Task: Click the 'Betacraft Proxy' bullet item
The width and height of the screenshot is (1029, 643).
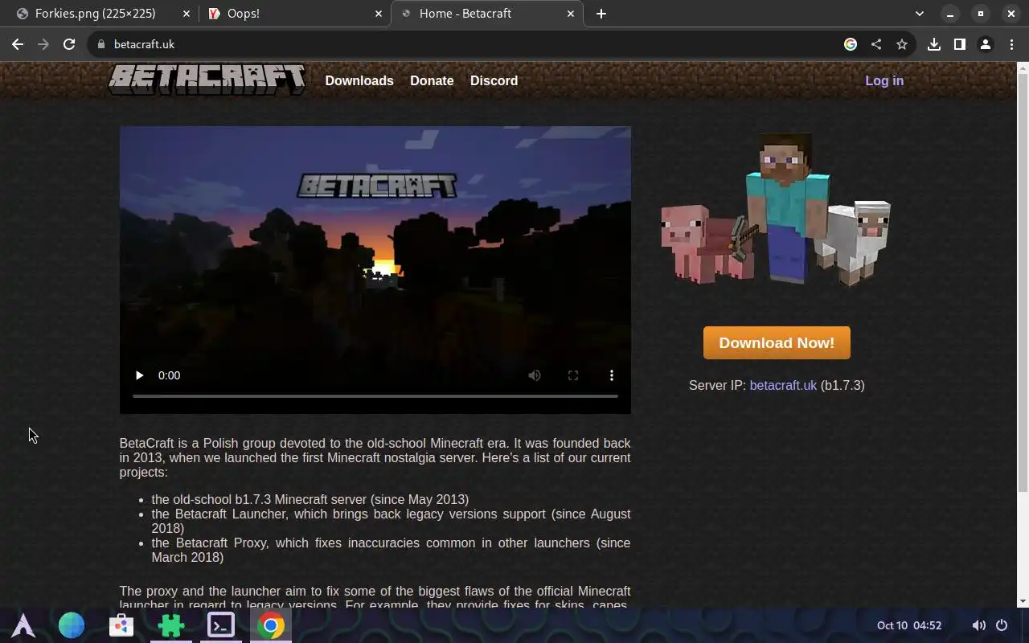Action: [391, 550]
